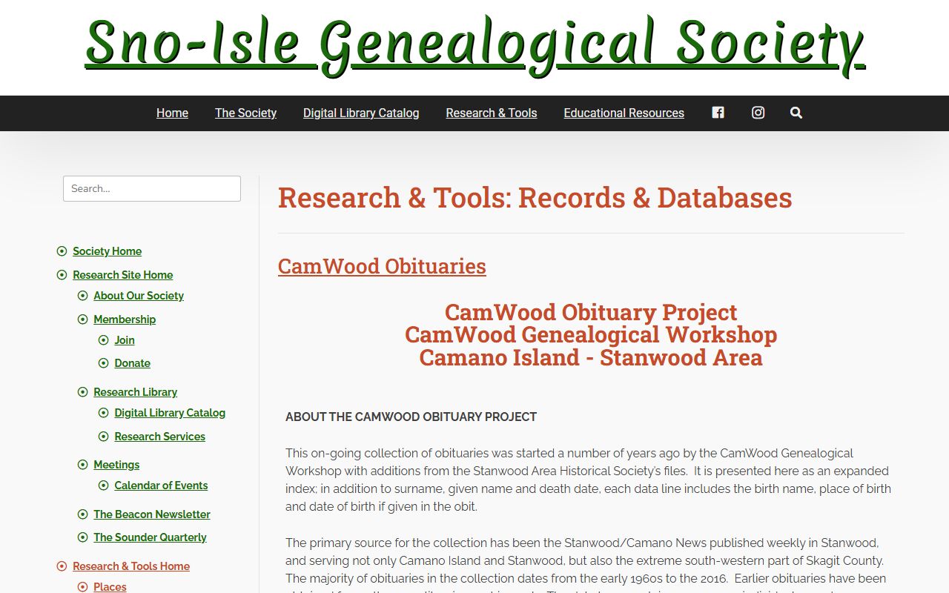The width and height of the screenshot is (949, 593).
Task: Open Home in the top navigation
Action: pyautogui.click(x=172, y=113)
